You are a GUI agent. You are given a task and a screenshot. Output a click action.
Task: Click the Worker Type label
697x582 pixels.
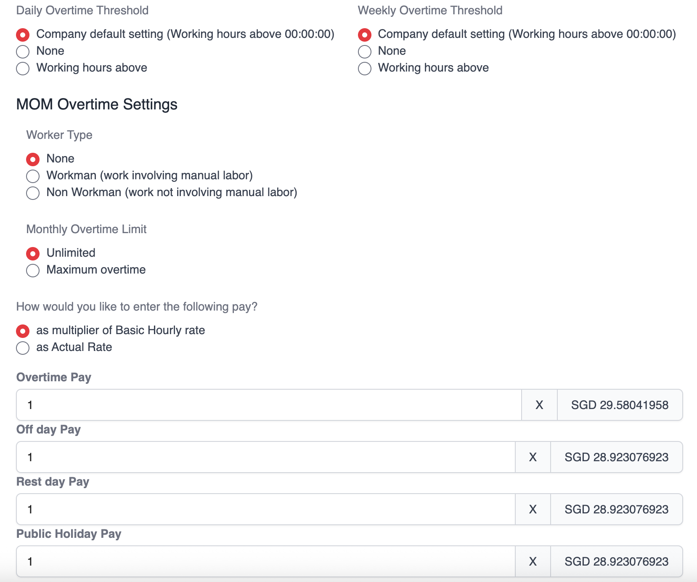tap(59, 135)
